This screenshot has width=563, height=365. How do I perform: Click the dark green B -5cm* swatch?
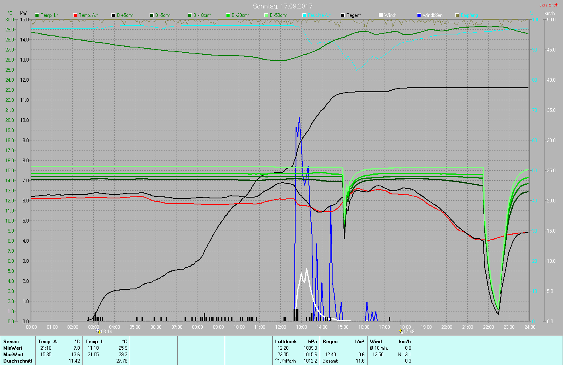click(x=152, y=15)
